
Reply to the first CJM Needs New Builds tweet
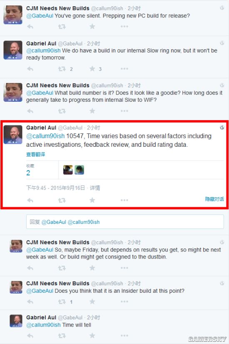(30, 27)
